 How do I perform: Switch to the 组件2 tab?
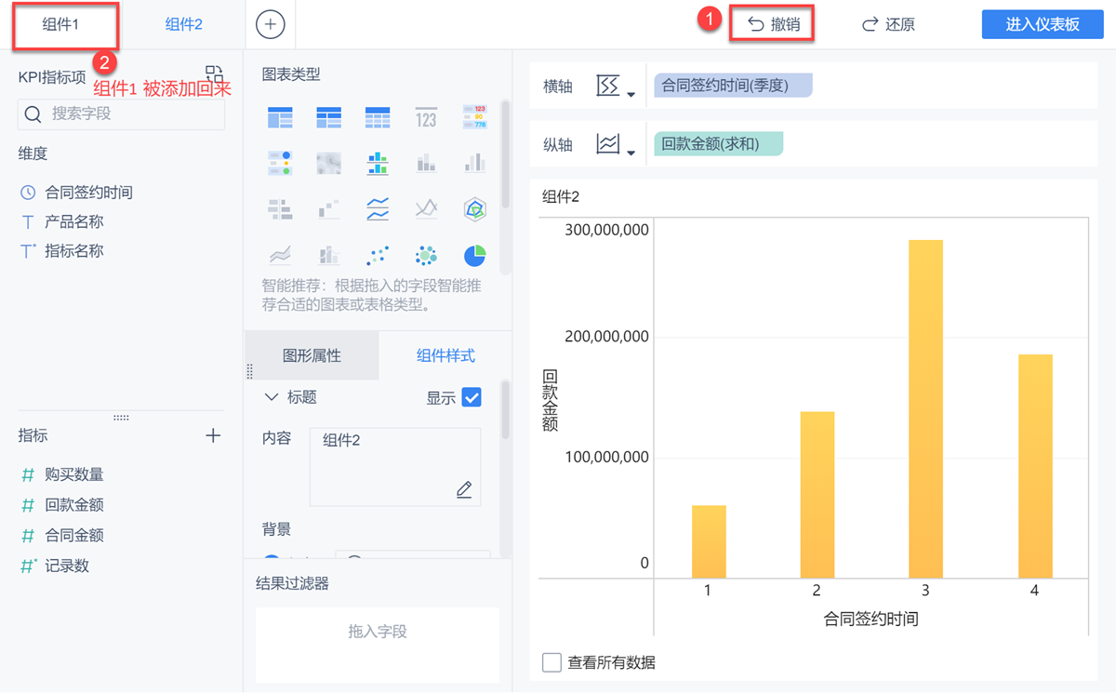184,25
